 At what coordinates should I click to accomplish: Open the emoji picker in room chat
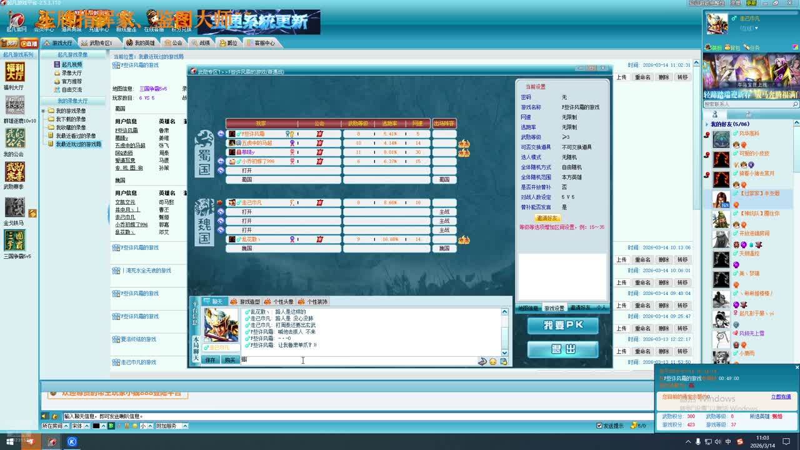tap(492, 361)
